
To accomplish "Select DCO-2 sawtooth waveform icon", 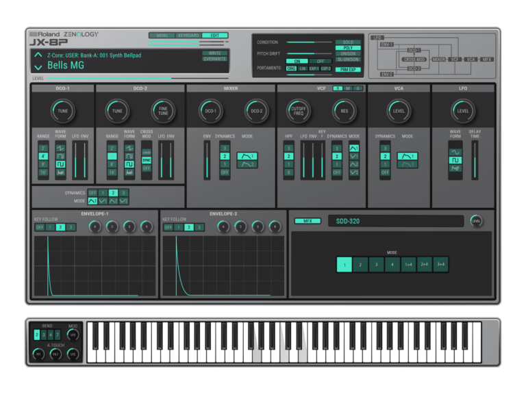I will pyautogui.click(x=129, y=148).
